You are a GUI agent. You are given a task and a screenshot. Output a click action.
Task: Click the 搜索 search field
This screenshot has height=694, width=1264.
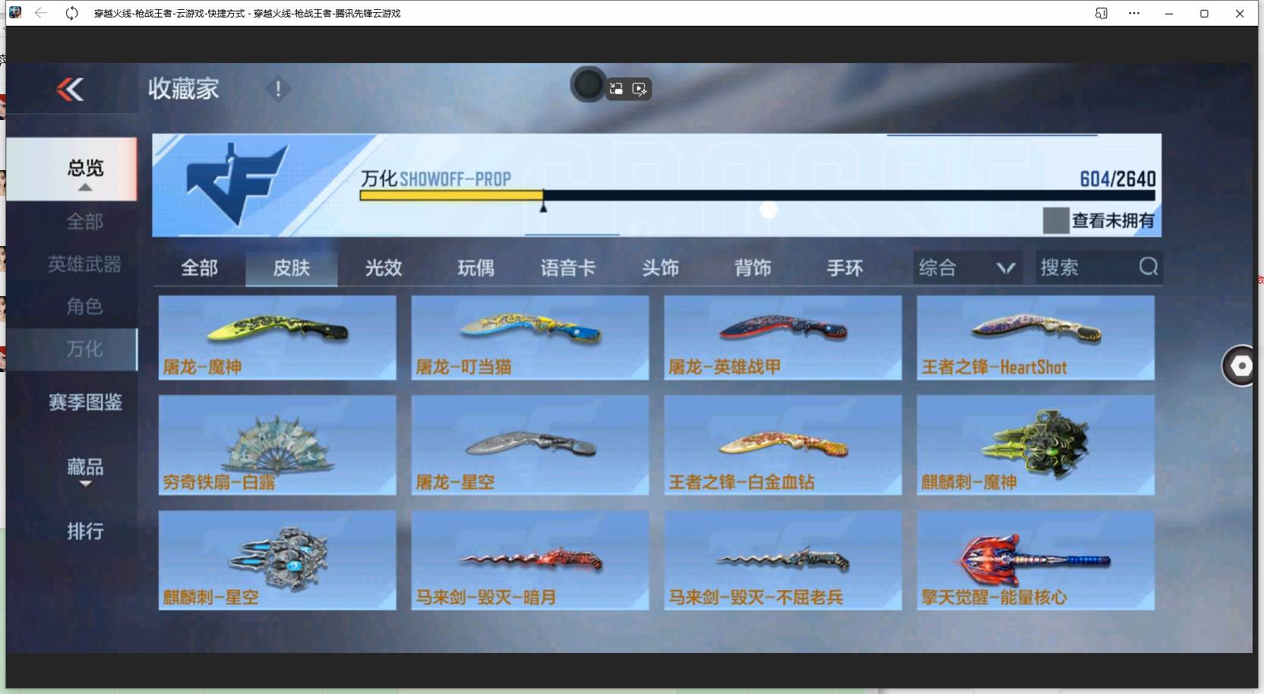click(x=1099, y=267)
